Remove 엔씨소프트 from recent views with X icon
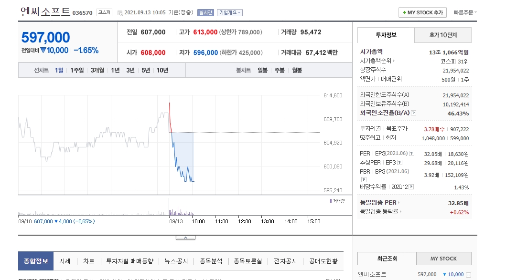The height and width of the screenshot is (280, 506). pos(468,275)
